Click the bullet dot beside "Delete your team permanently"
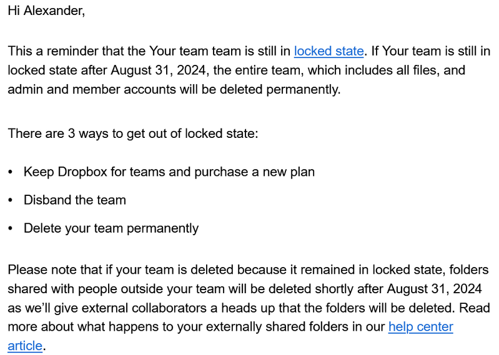Image resolution: width=499 pixels, height=355 pixels. [11, 228]
